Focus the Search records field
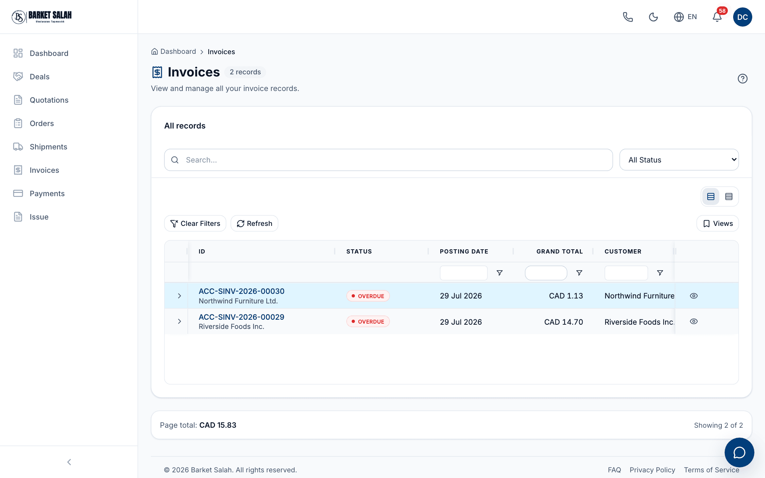 [388, 160]
